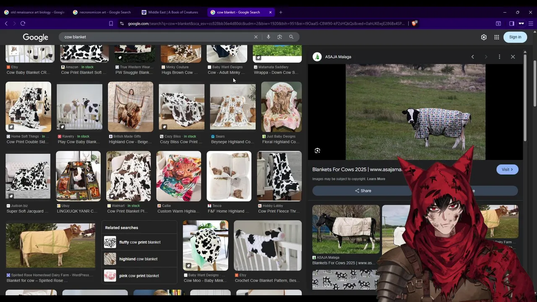537x302 pixels.
Task: Open the Just Baby Designs floral highland image
Action: tap(282, 107)
